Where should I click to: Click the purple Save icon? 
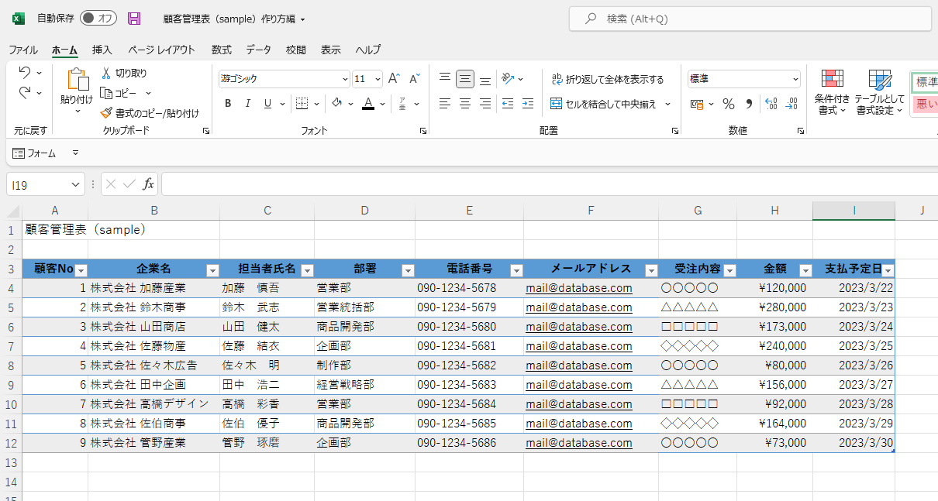point(134,19)
